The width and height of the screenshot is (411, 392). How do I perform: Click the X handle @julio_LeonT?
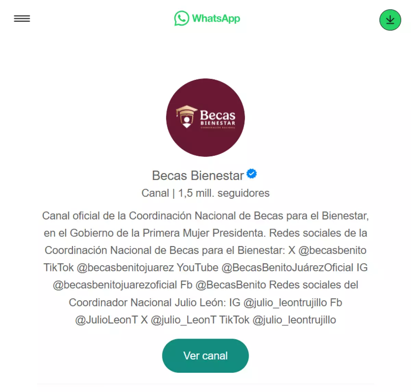(184, 320)
